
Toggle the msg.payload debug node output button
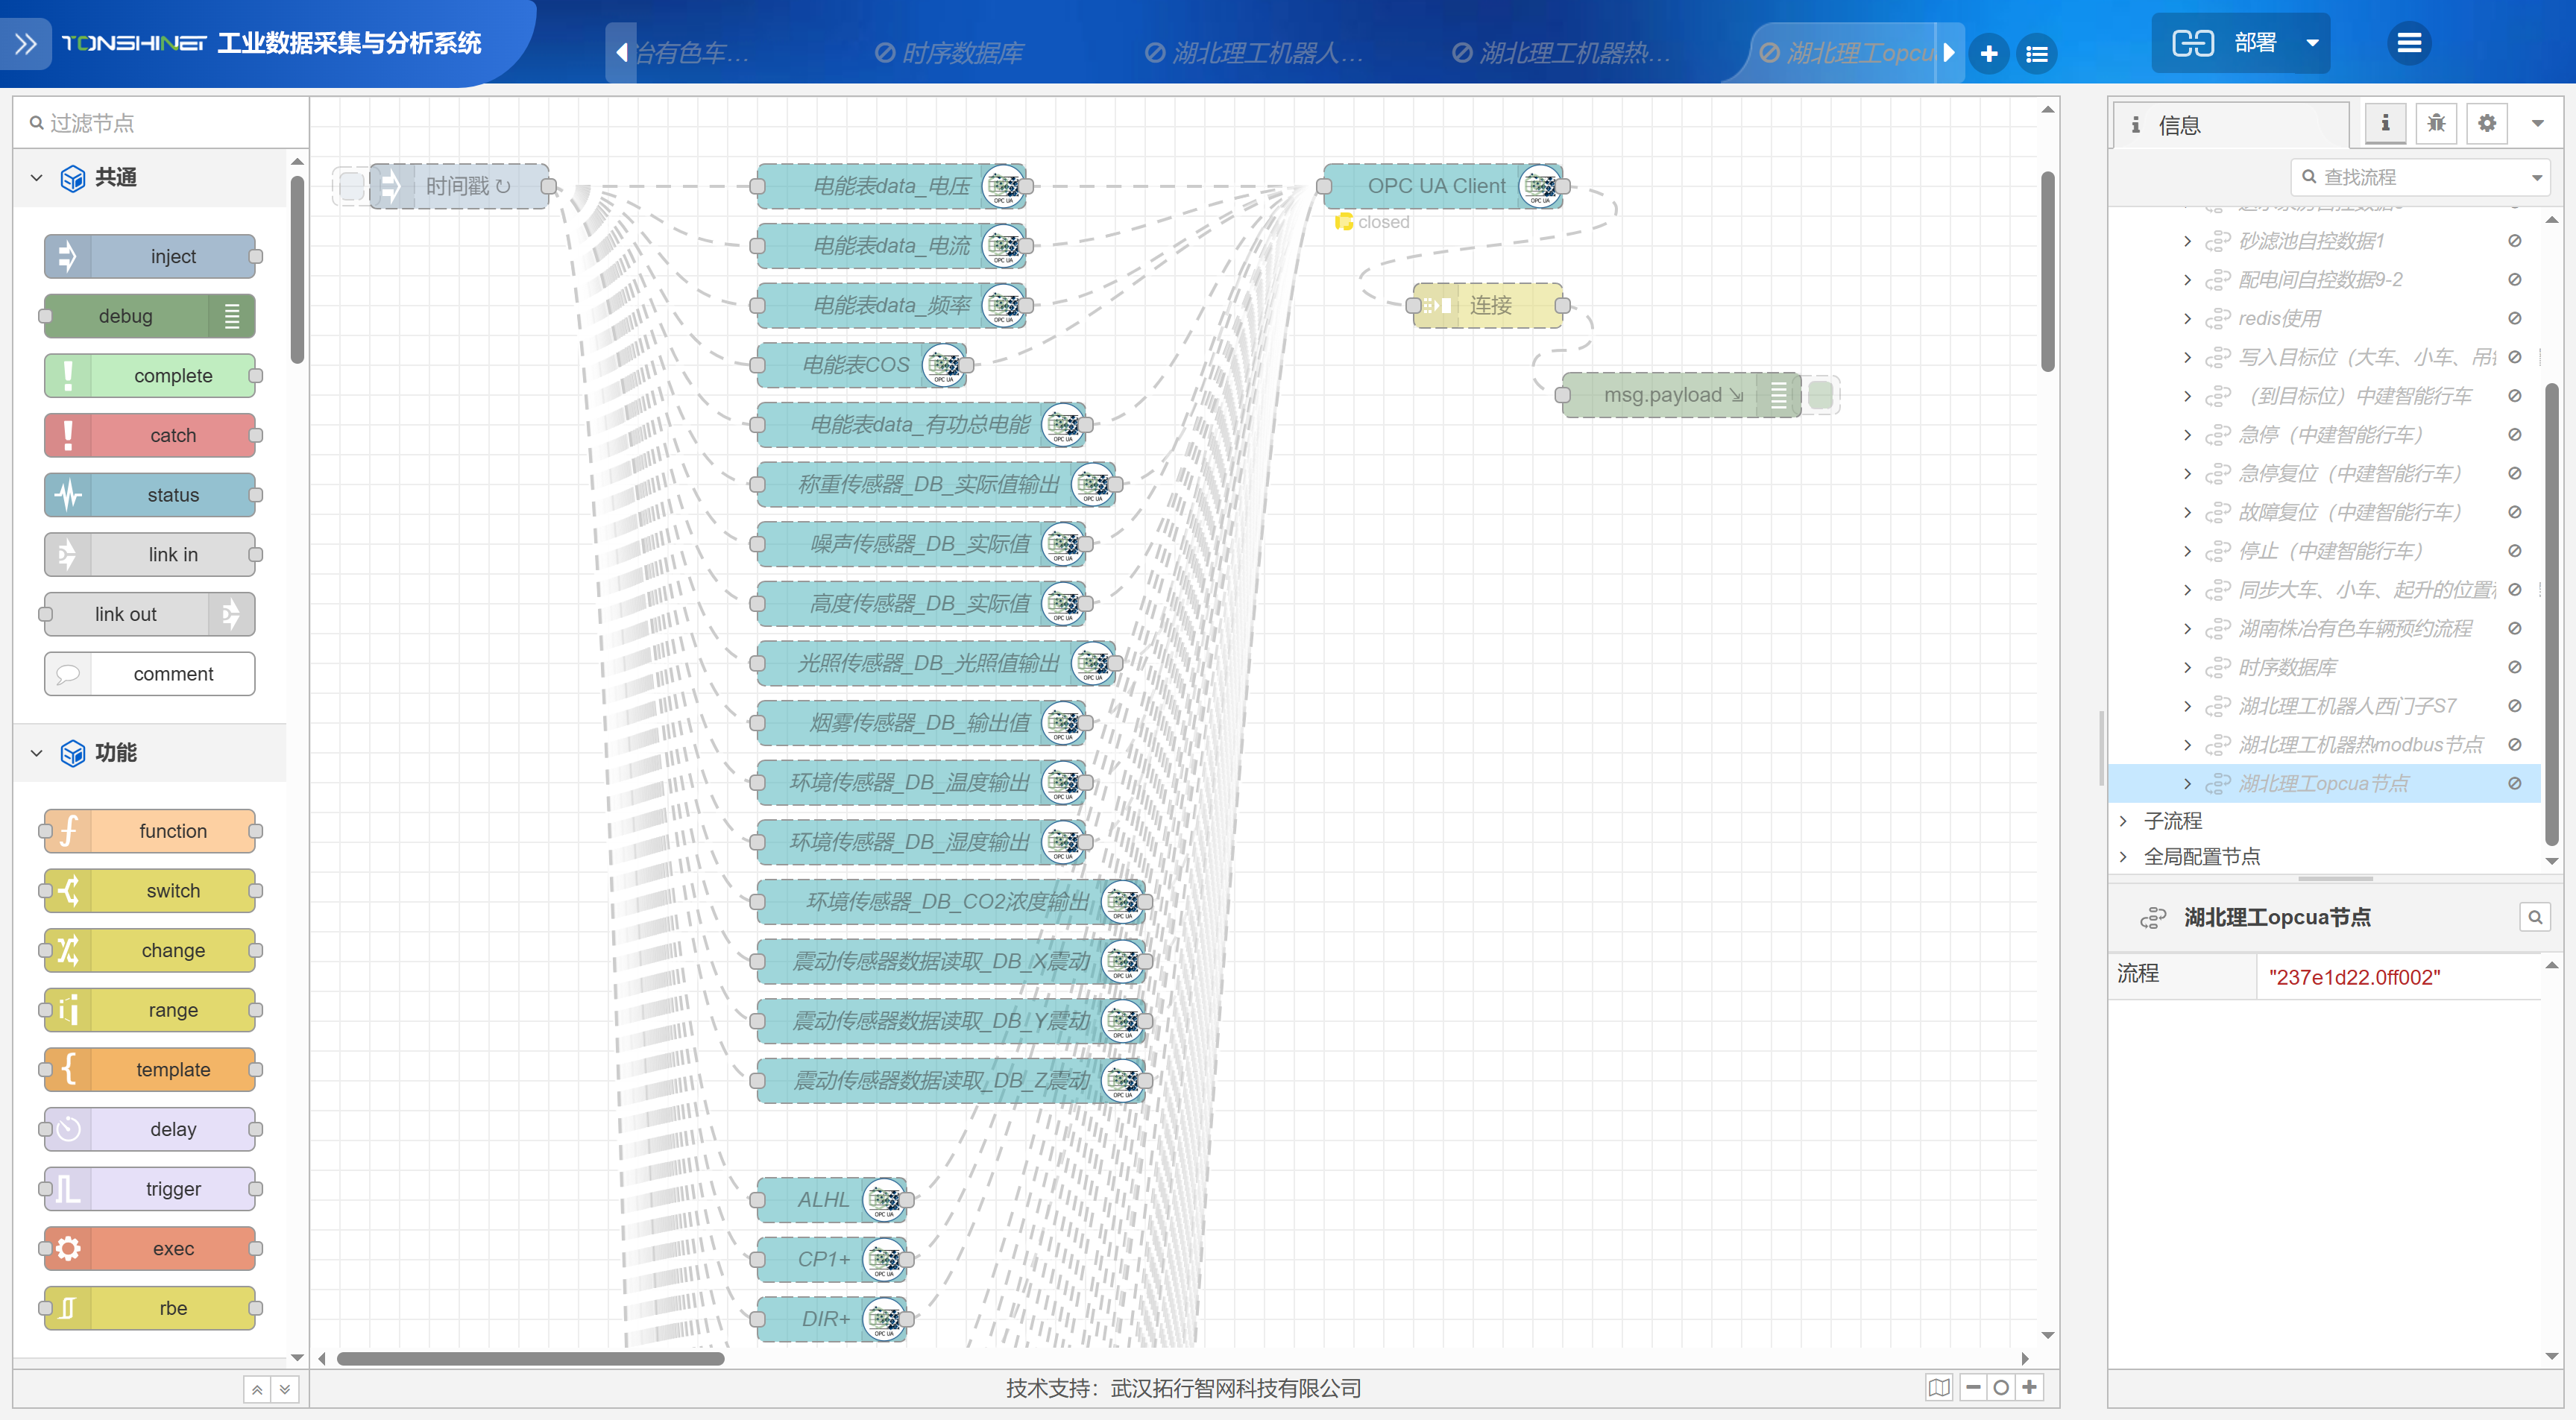pyautogui.click(x=1821, y=395)
